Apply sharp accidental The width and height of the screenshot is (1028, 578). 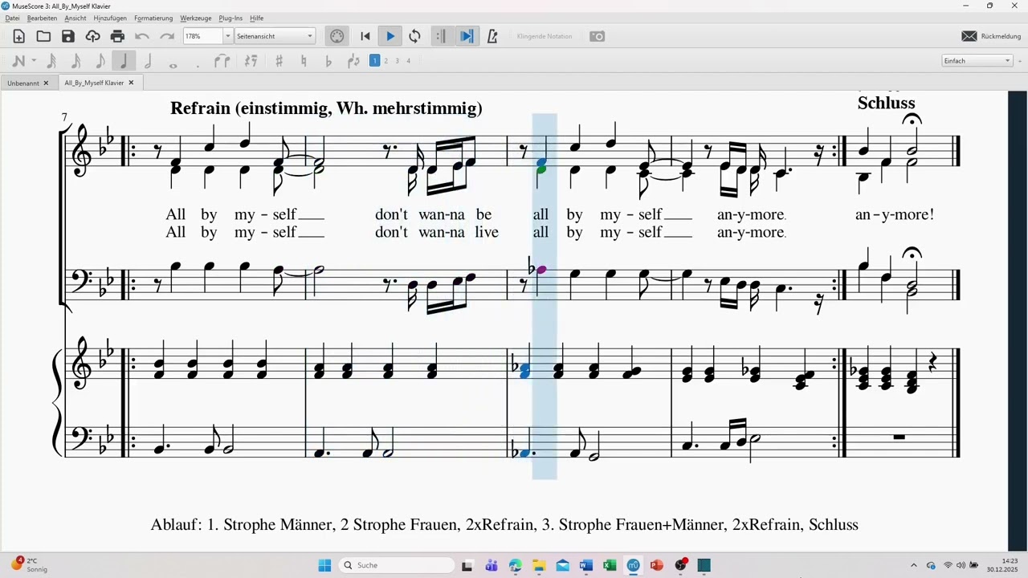tap(279, 61)
